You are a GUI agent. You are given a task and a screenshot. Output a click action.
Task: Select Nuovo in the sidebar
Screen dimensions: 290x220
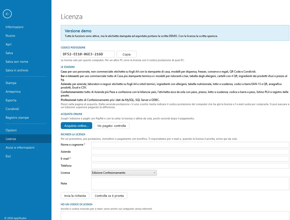click(x=26, y=36)
